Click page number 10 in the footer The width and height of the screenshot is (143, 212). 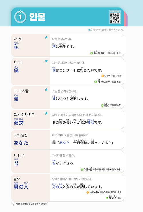pyautogui.click(x=13, y=204)
